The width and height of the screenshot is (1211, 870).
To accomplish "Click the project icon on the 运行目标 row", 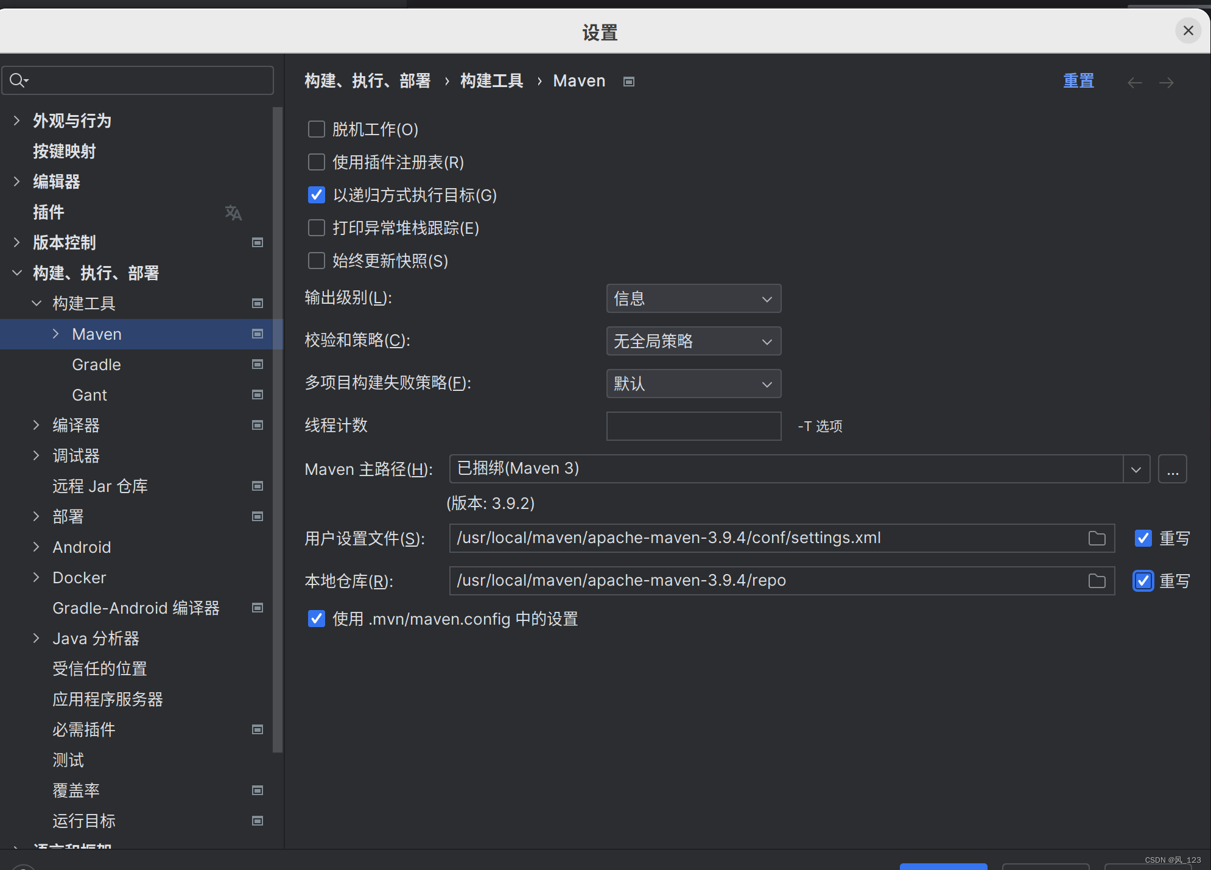I will 258,821.
